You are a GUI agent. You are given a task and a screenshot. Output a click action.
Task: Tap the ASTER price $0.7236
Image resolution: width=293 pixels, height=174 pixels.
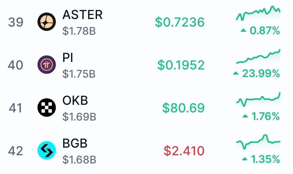[x=180, y=22]
